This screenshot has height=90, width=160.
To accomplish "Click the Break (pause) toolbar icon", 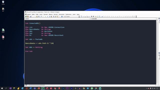I will point(47,16).
